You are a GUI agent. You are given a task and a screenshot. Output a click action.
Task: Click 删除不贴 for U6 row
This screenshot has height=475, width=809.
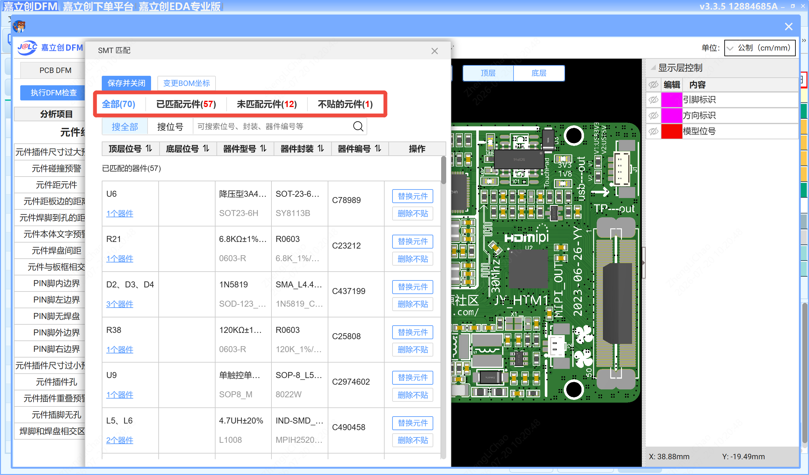412,214
